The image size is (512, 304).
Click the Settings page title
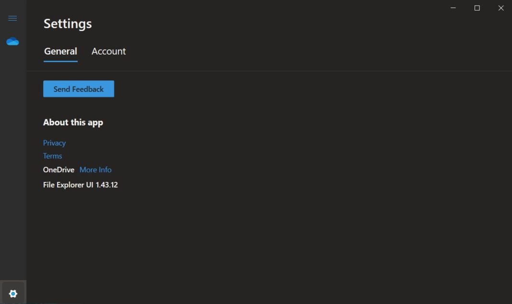point(68,23)
